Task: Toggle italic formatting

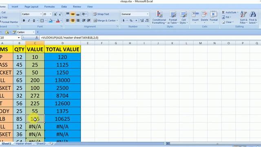Action: (x=29, y=21)
